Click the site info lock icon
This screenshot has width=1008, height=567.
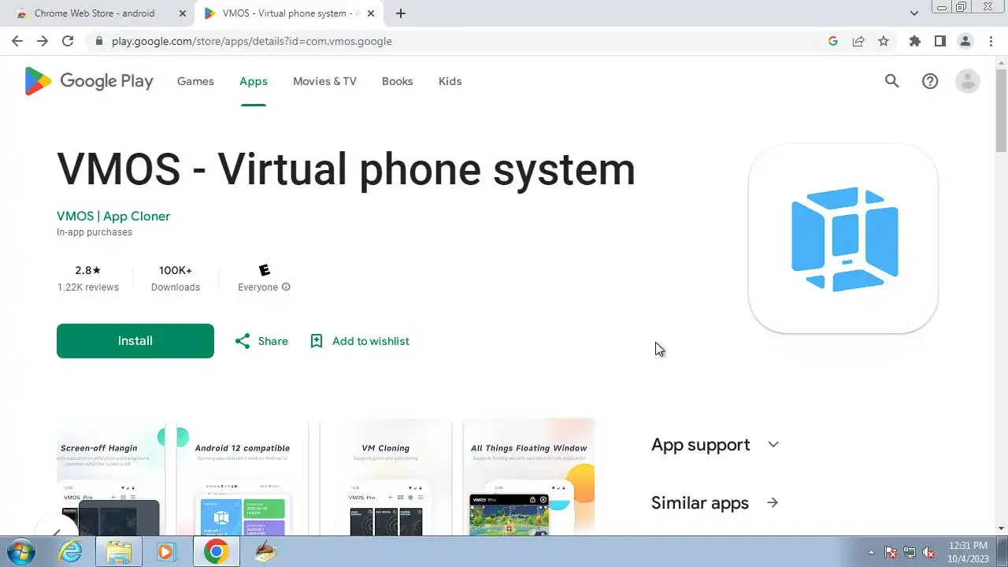[x=98, y=41]
